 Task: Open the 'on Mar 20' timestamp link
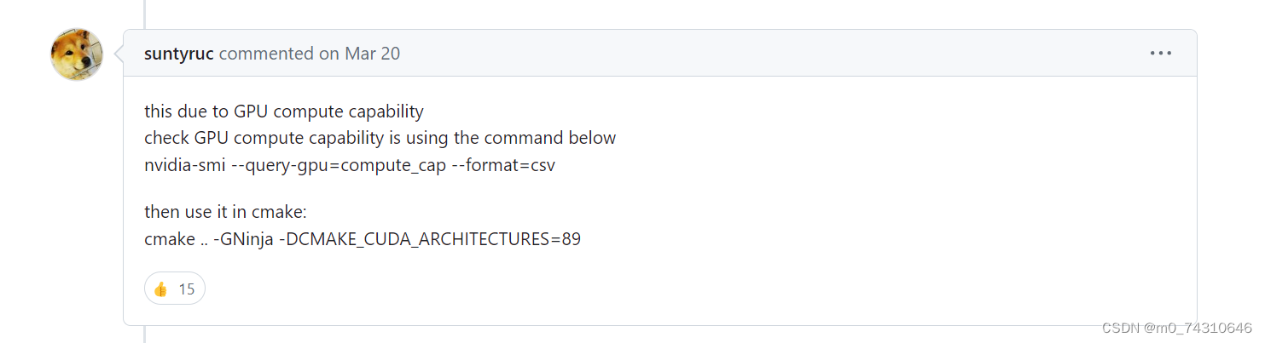click(x=359, y=54)
